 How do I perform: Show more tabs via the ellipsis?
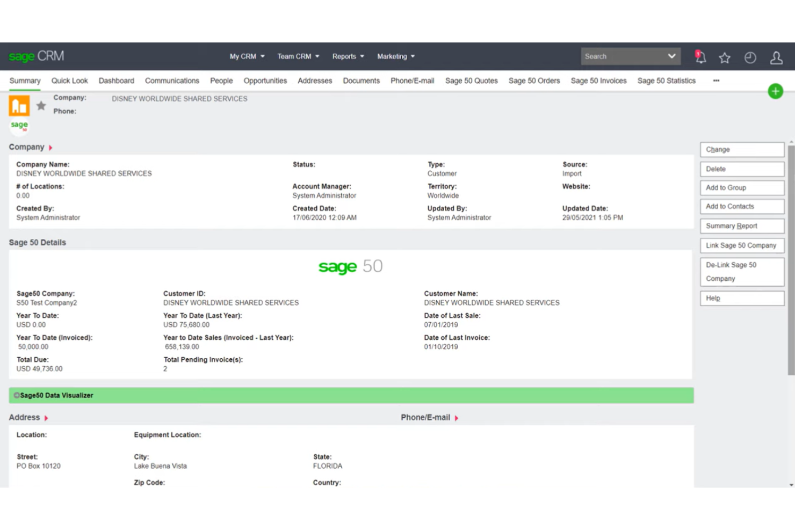pos(716,81)
